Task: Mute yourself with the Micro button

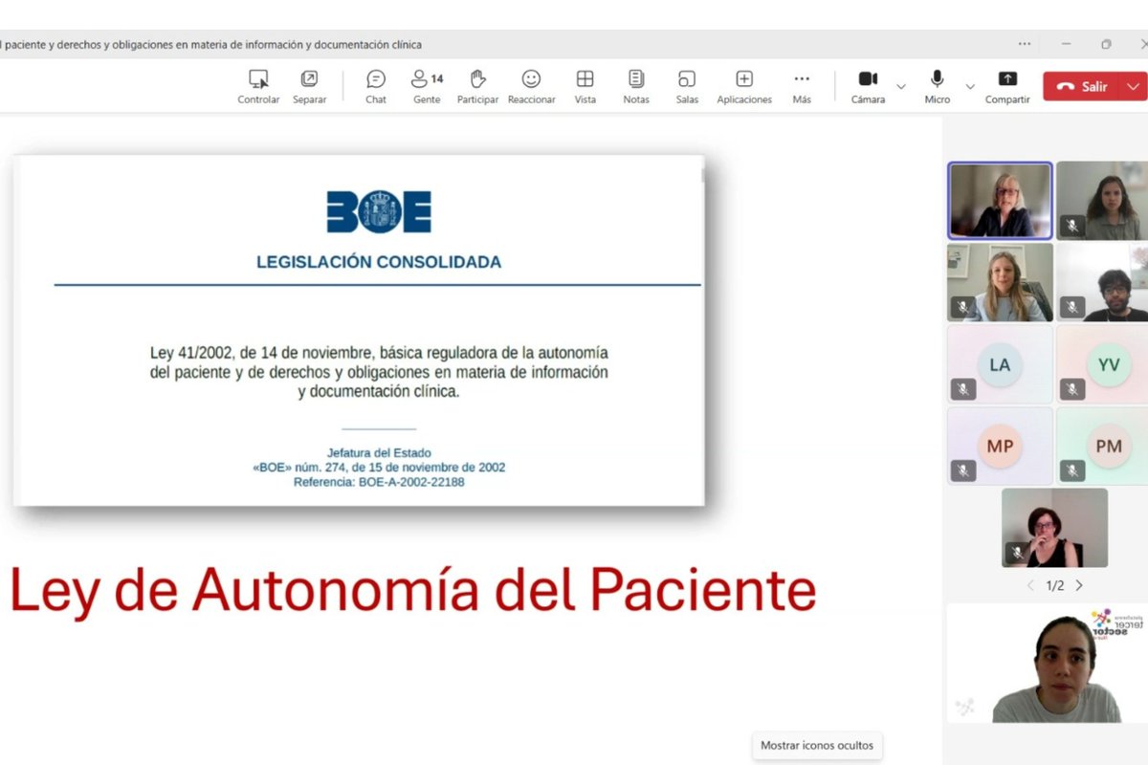Action: click(936, 85)
